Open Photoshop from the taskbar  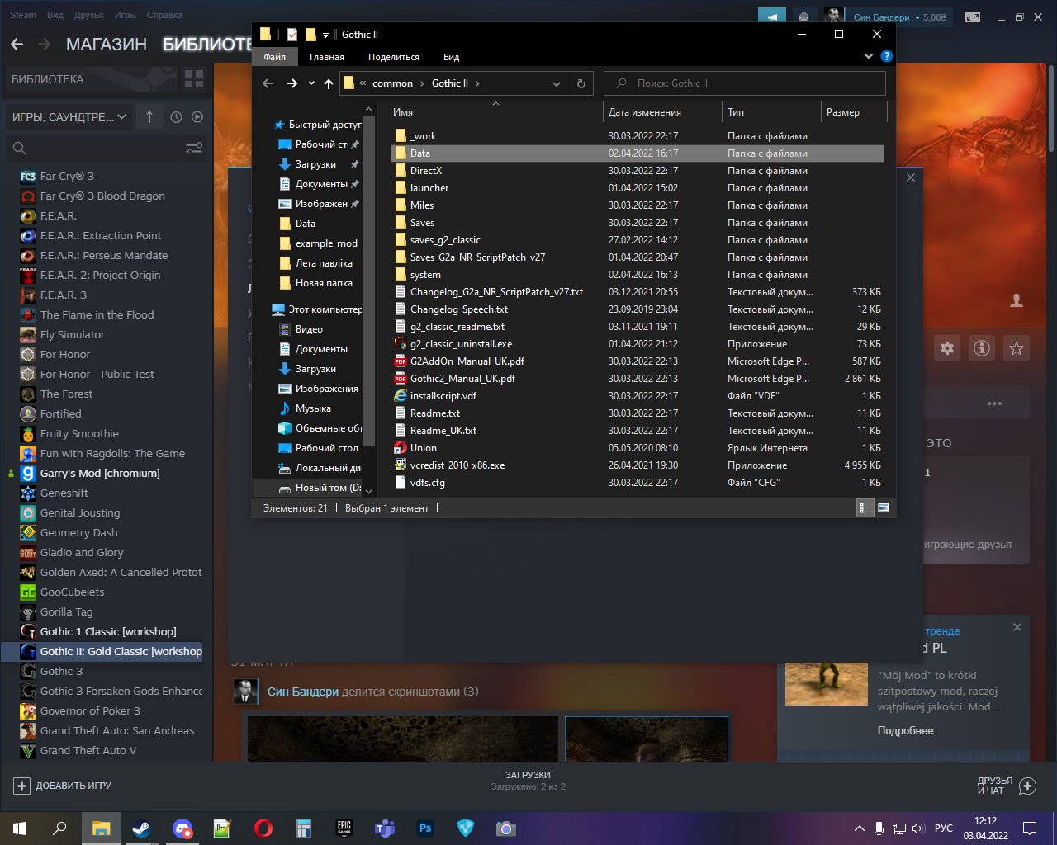point(425,828)
